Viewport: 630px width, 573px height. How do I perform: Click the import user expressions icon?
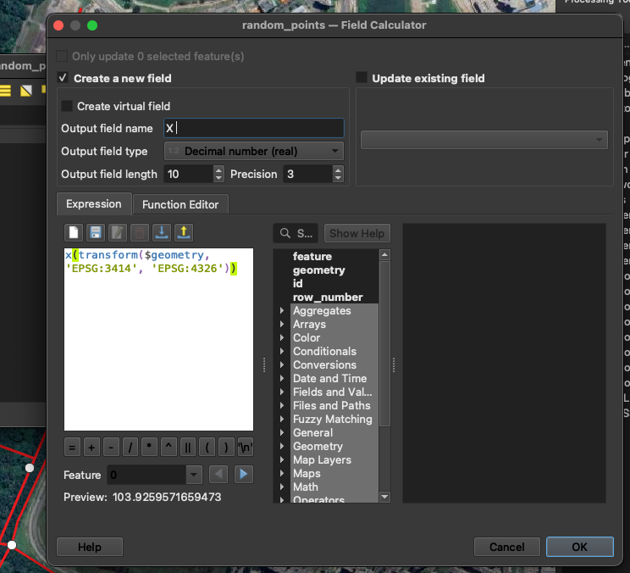[161, 232]
